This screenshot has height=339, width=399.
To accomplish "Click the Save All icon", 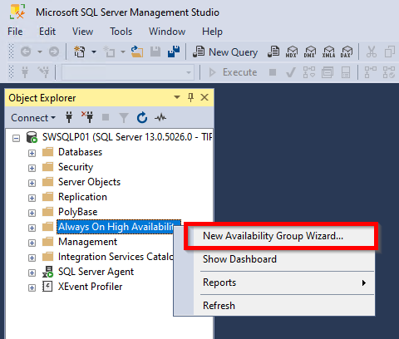I will [174, 52].
